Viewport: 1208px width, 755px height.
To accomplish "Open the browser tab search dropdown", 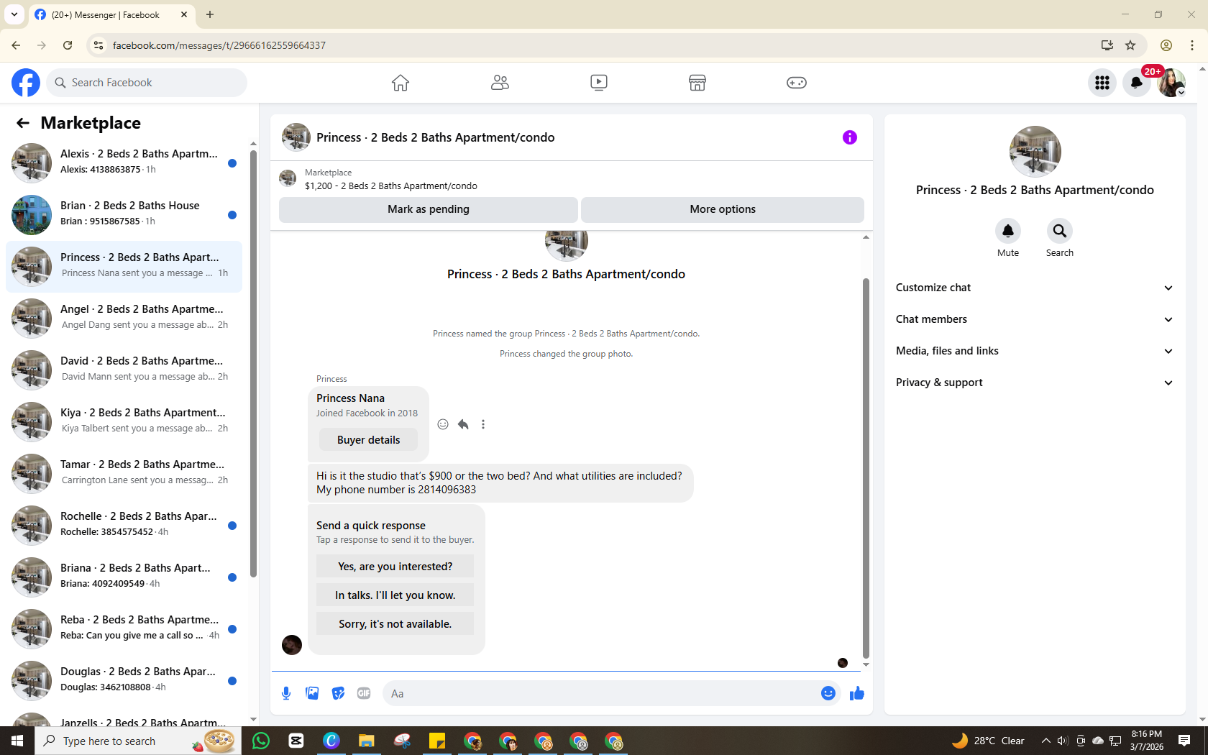I will (x=14, y=14).
